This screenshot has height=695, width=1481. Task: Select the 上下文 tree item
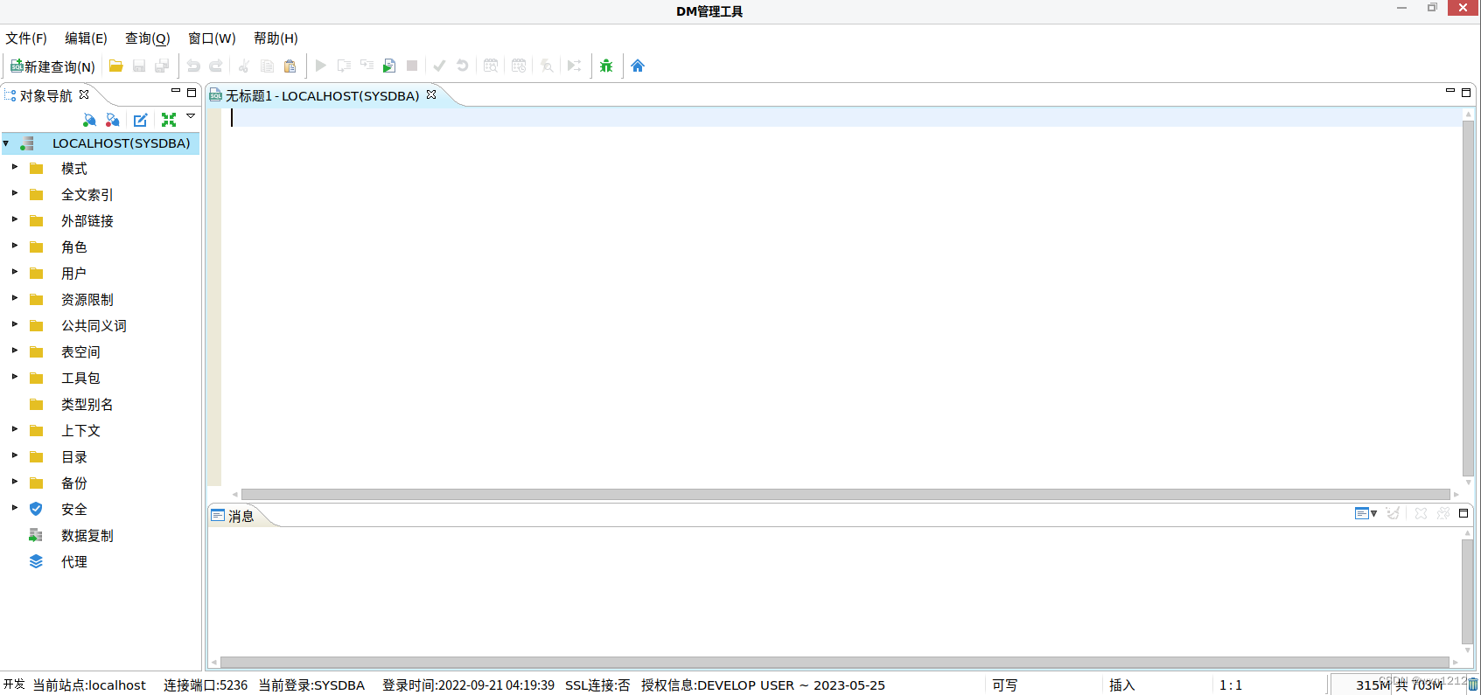pyautogui.click(x=80, y=431)
